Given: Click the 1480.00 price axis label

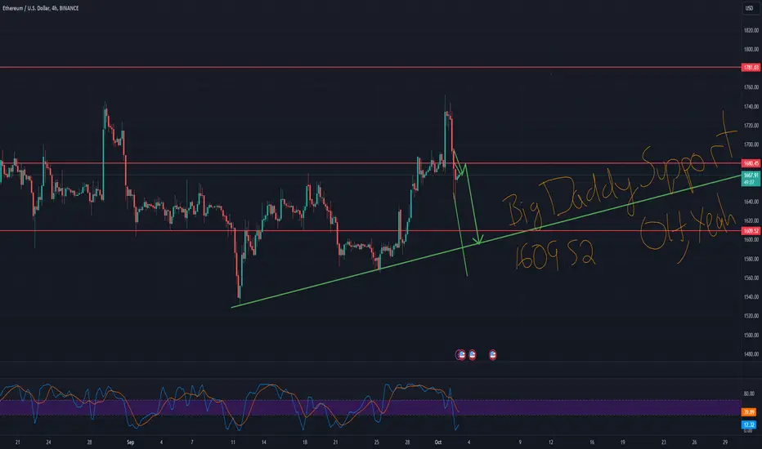Looking at the screenshot, I should (x=751, y=353).
